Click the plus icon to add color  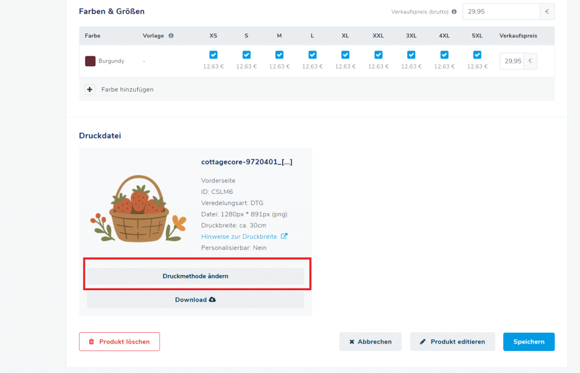(x=89, y=90)
